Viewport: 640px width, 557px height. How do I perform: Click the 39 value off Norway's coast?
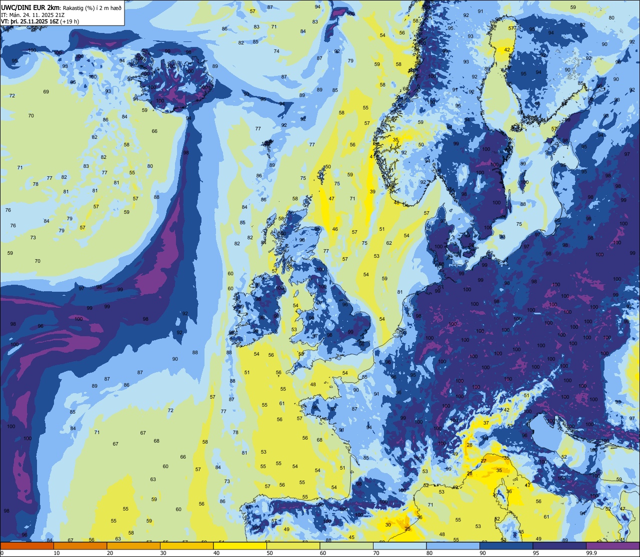click(x=372, y=192)
